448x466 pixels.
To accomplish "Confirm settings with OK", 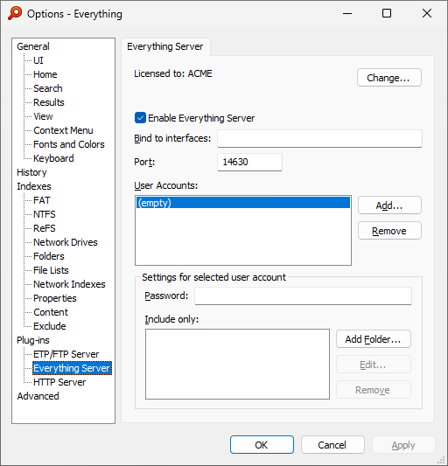I will click(262, 445).
